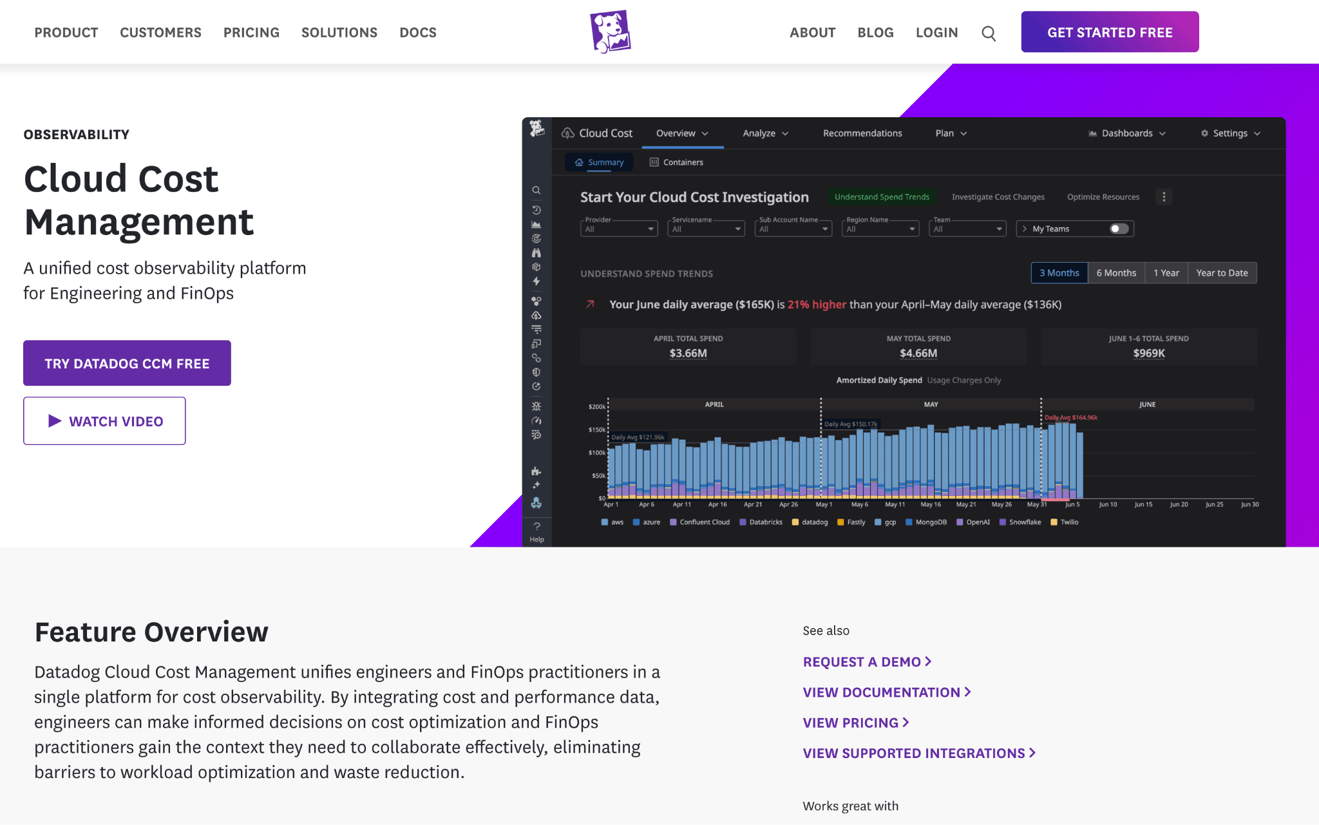Select the cloud cost dollar sidebar icon
This screenshot has width=1319, height=825.
536,316
